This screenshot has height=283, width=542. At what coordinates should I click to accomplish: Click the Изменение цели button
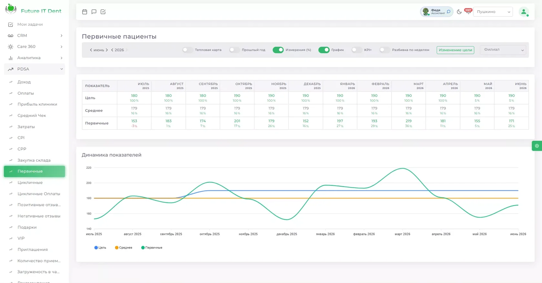point(455,50)
